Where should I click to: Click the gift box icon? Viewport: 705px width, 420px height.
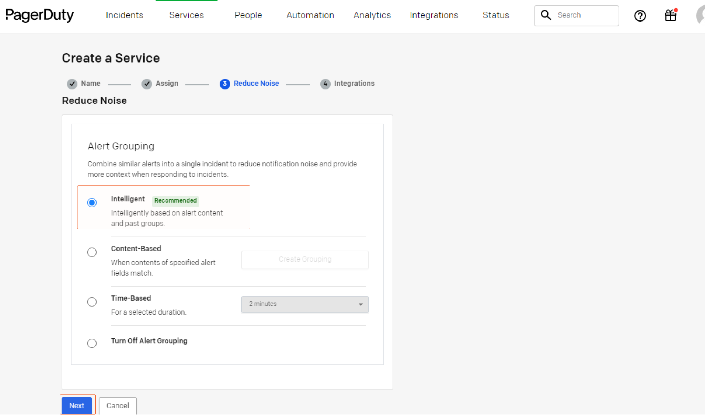[670, 15]
